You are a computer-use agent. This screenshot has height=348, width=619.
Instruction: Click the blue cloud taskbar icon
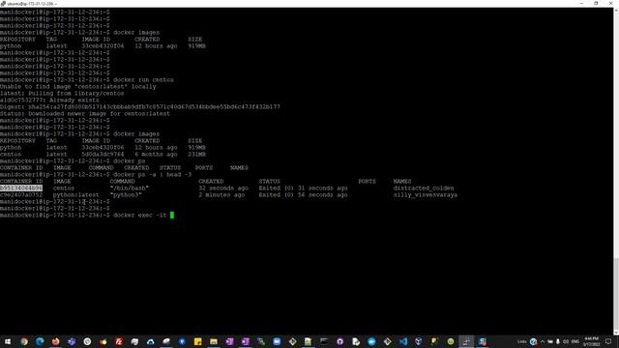click(151, 341)
